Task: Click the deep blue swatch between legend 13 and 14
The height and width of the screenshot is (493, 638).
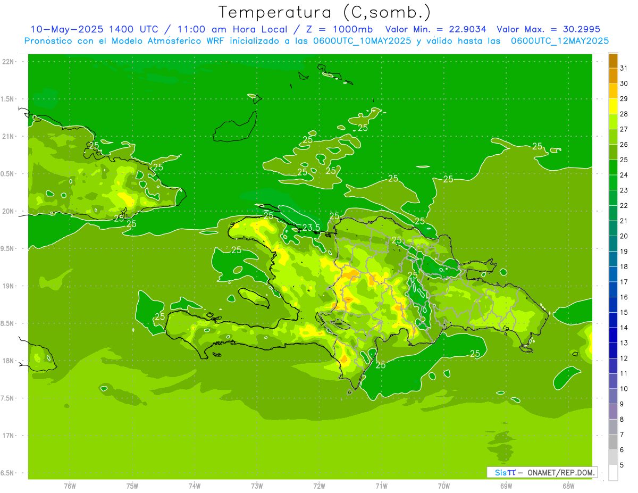Action: point(613,335)
